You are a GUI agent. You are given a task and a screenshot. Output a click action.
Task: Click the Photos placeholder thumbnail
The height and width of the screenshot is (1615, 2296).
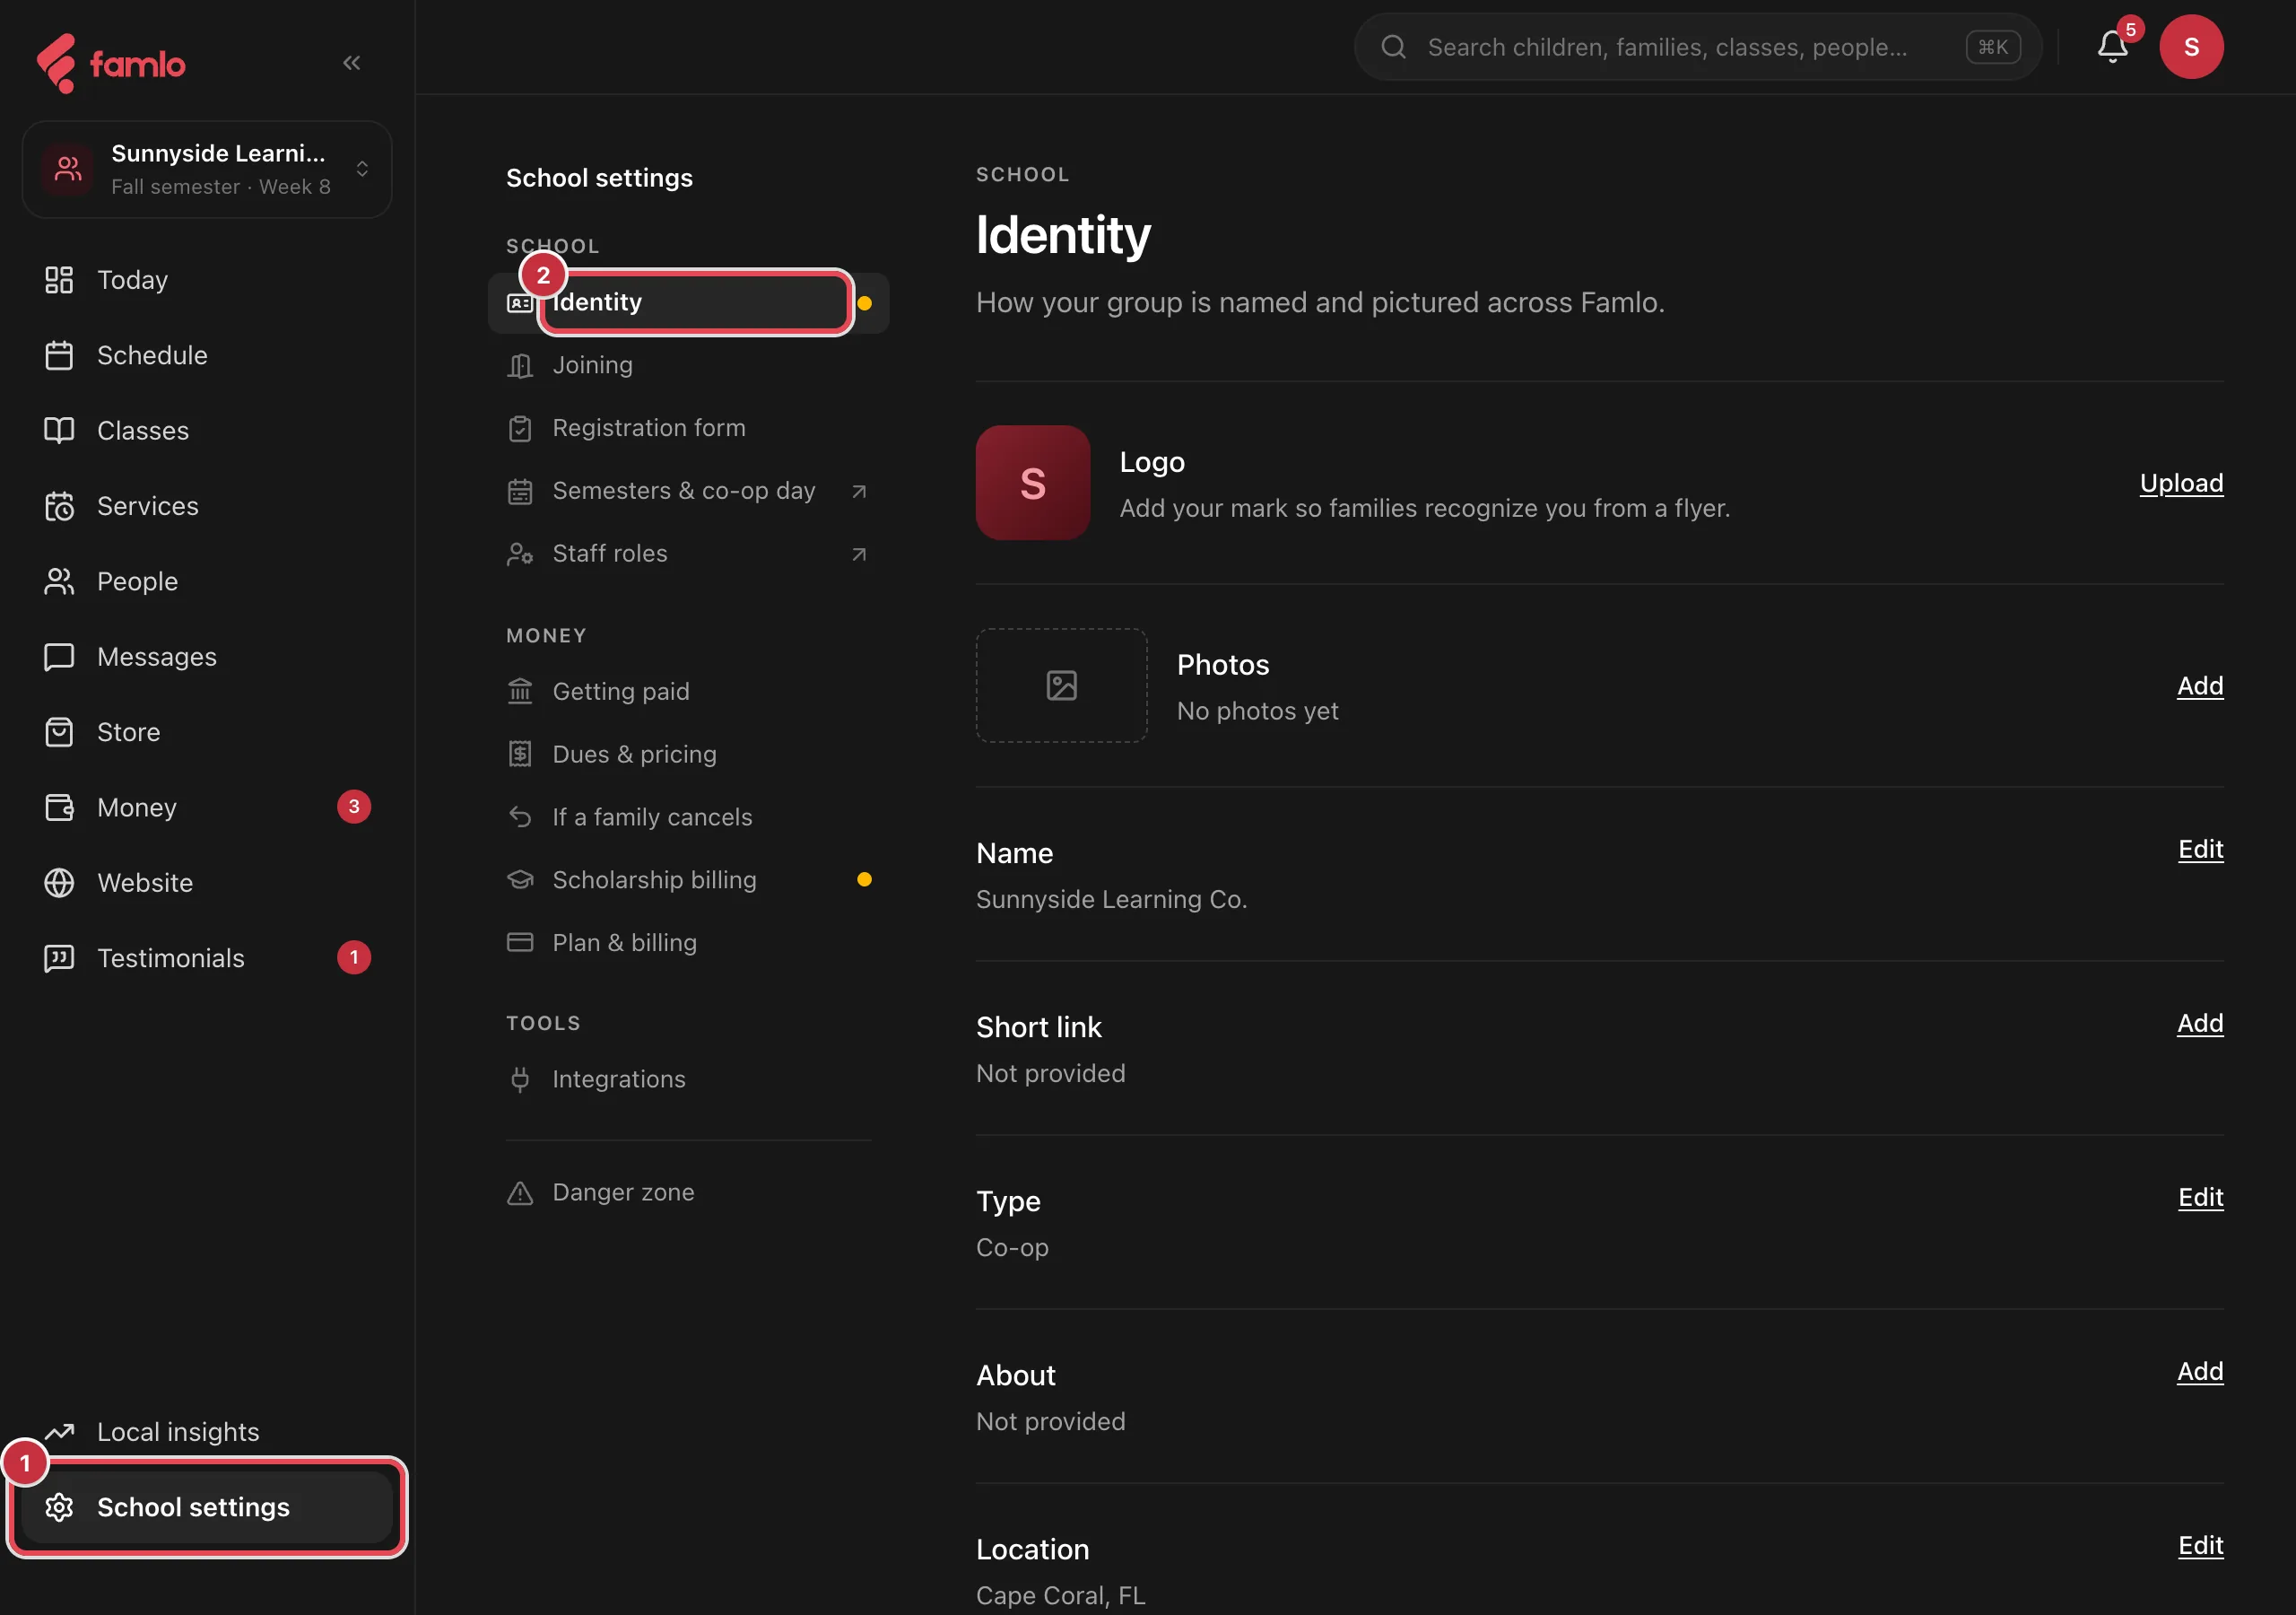click(1061, 685)
